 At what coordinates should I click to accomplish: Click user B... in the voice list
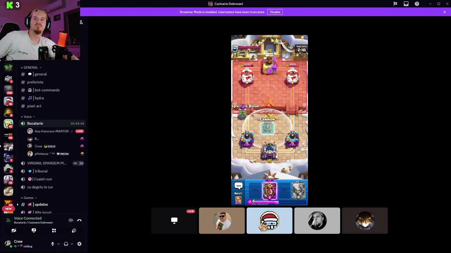click(55, 139)
